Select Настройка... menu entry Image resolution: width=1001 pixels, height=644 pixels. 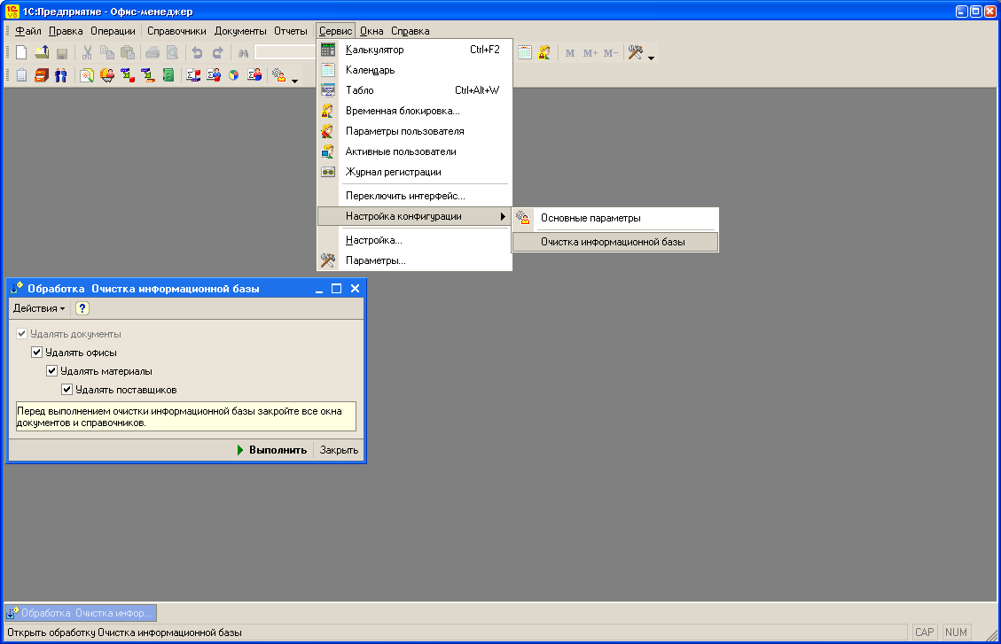click(x=414, y=240)
